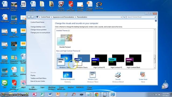
Task: Open Desktop Background settings
Action: point(67,77)
